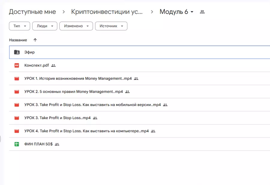Click the shared folder icon for Эфир

pyautogui.click(x=17, y=52)
